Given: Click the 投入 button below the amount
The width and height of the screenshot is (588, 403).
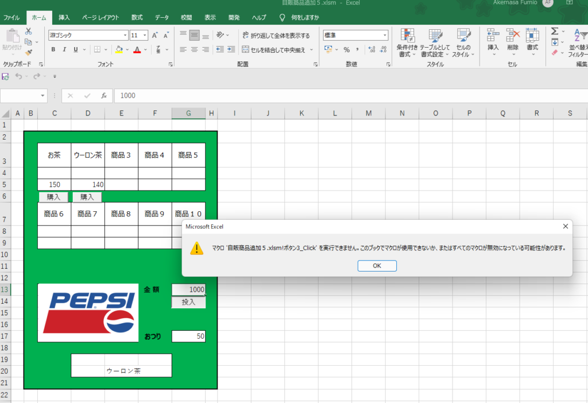Looking at the screenshot, I should 188,302.
